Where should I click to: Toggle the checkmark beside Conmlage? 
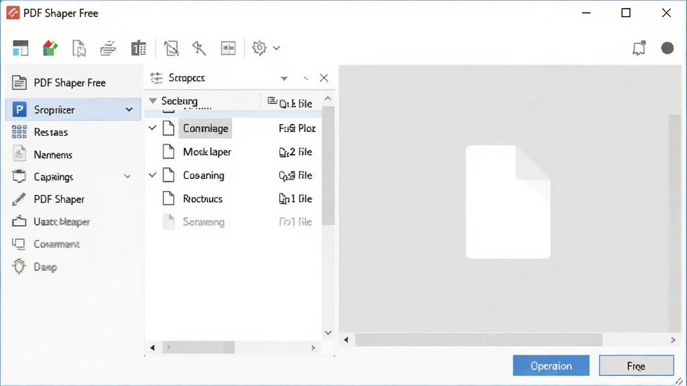point(152,128)
